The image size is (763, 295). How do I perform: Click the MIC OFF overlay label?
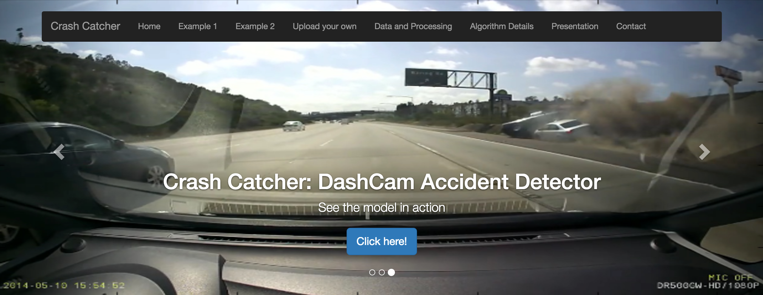pos(731,277)
